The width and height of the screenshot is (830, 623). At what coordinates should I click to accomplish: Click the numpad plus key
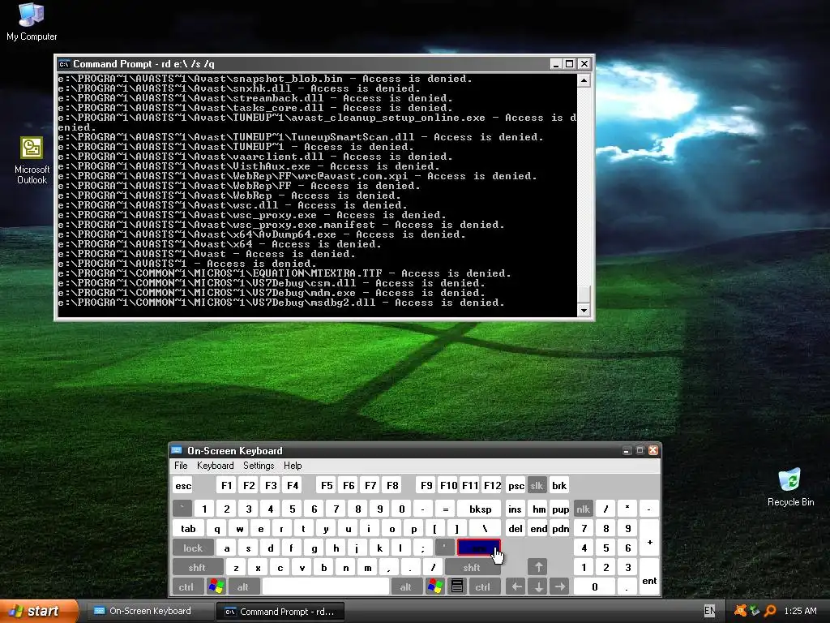point(649,538)
